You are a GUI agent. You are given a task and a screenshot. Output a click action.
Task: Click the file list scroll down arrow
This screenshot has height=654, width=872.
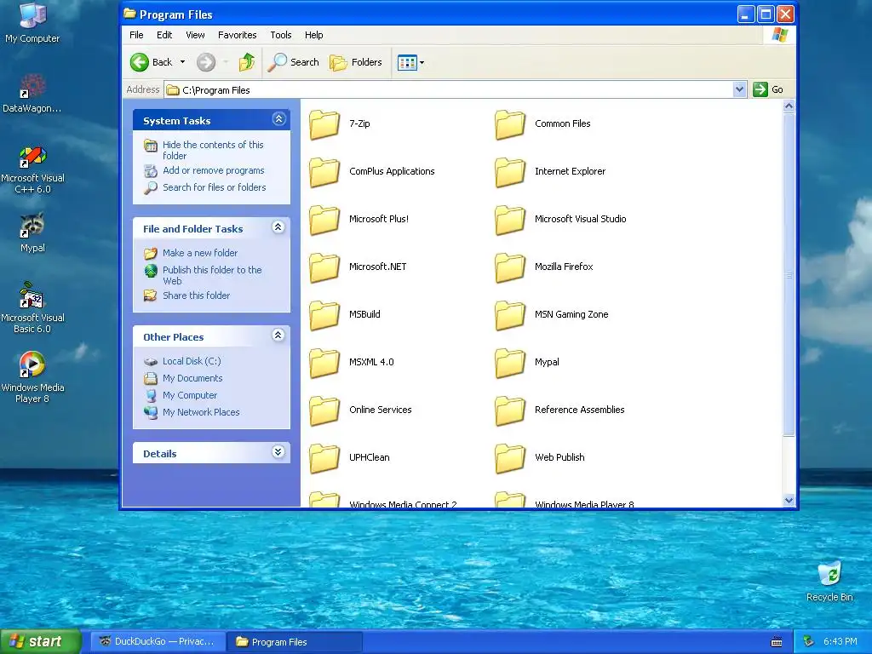tap(789, 500)
